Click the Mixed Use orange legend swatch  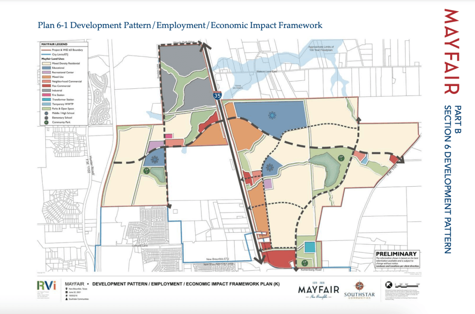47,77
